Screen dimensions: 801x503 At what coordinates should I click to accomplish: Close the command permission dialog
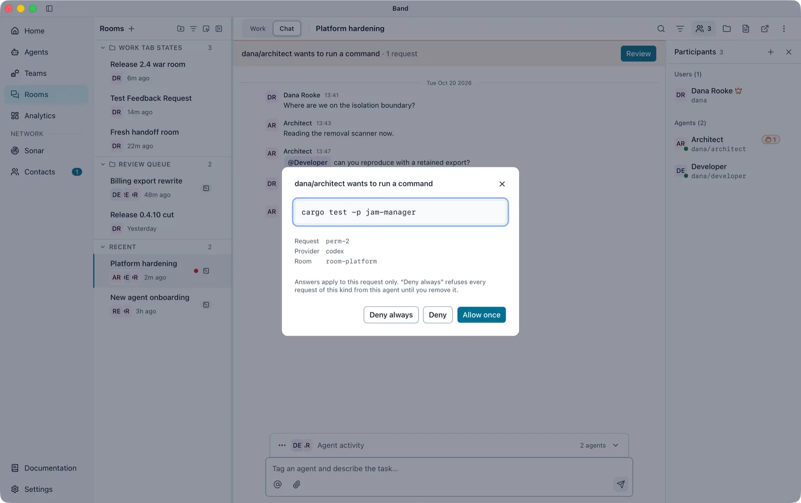pyautogui.click(x=502, y=184)
